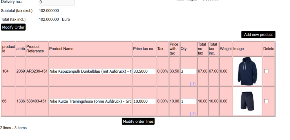Click the Price tax ex column header
Screen dimensions: 290x140
(143, 49)
